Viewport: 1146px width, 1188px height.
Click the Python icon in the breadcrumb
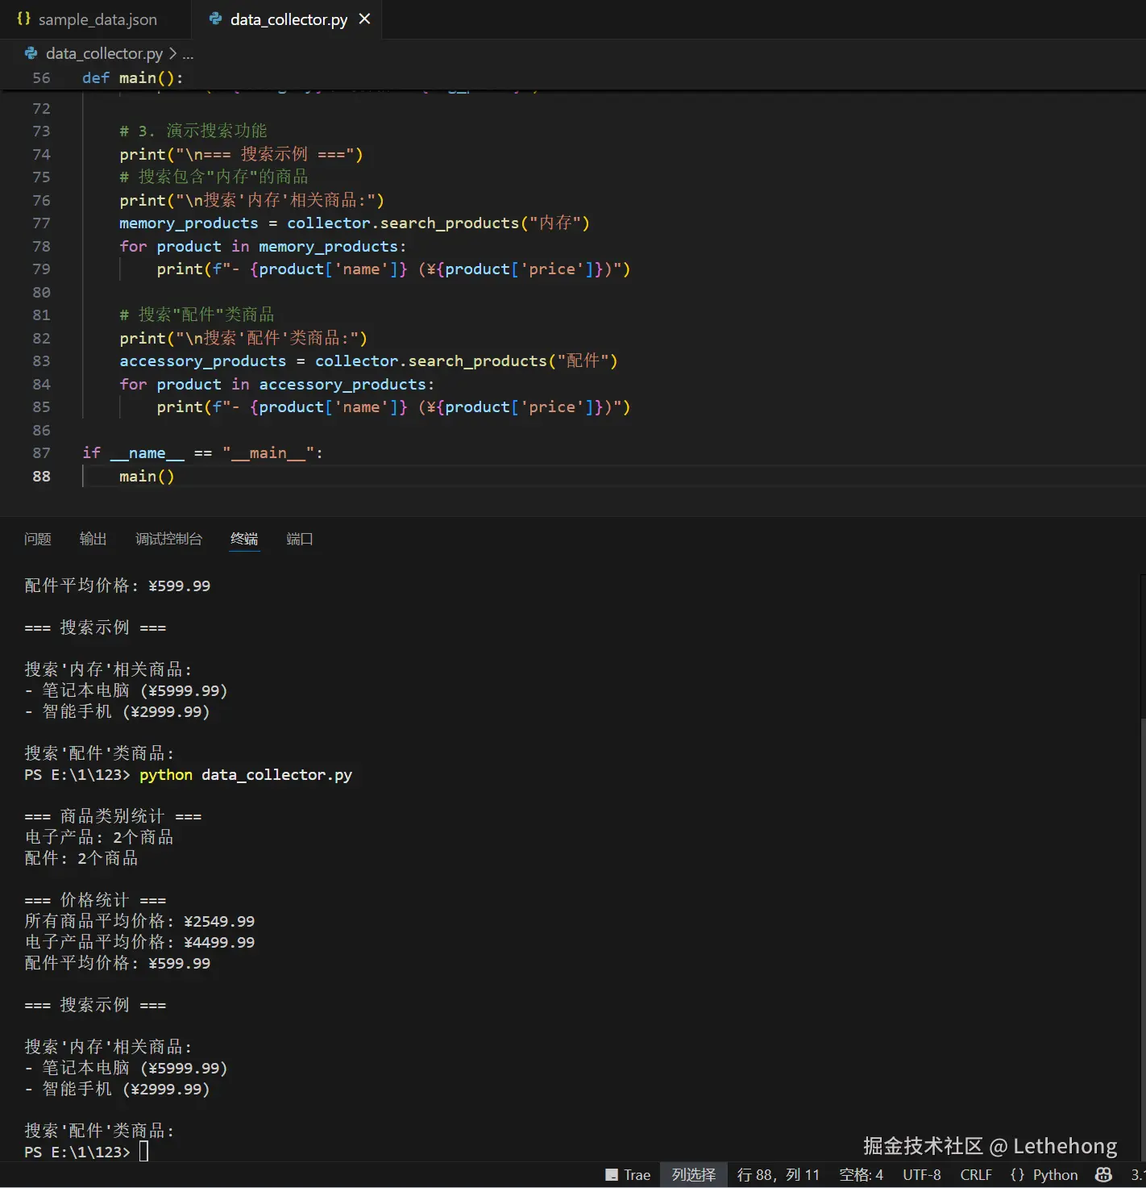tap(31, 53)
